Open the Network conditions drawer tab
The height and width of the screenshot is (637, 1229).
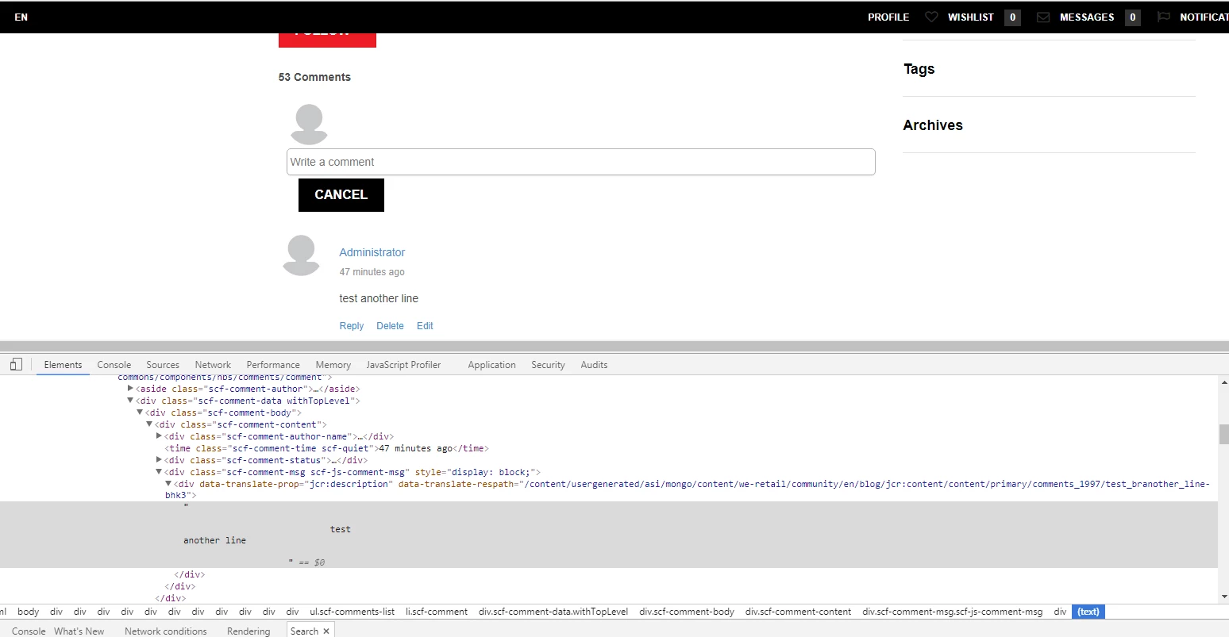[166, 631]
